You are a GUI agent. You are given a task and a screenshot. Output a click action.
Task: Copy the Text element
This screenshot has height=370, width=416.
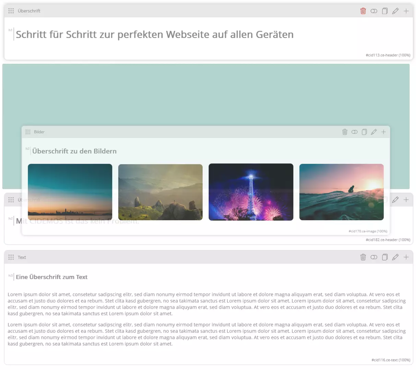[x=385, y=257]
